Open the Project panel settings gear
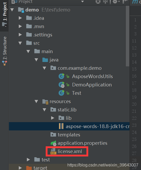Image resolution: width=141 pixels, height=170 pixels. (x=115, y=2)
